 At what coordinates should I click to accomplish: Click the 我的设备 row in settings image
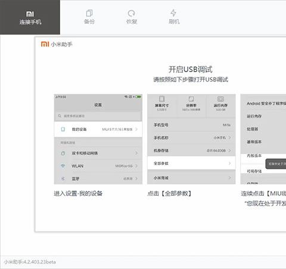98,129
